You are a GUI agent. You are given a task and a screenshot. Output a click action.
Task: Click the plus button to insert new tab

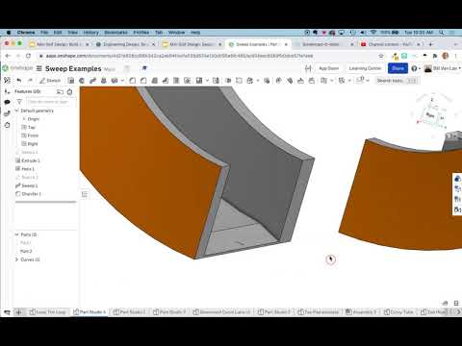18,311
